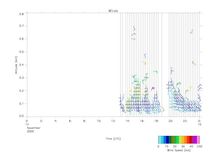The width and height of the screenshot is (215, 159).
Task: Select the "40" colorbar label
Action: click(x=191, y=146)
